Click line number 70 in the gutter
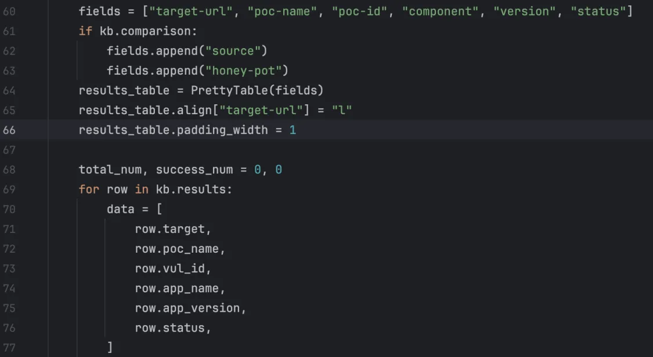 [x=9, y=209]
